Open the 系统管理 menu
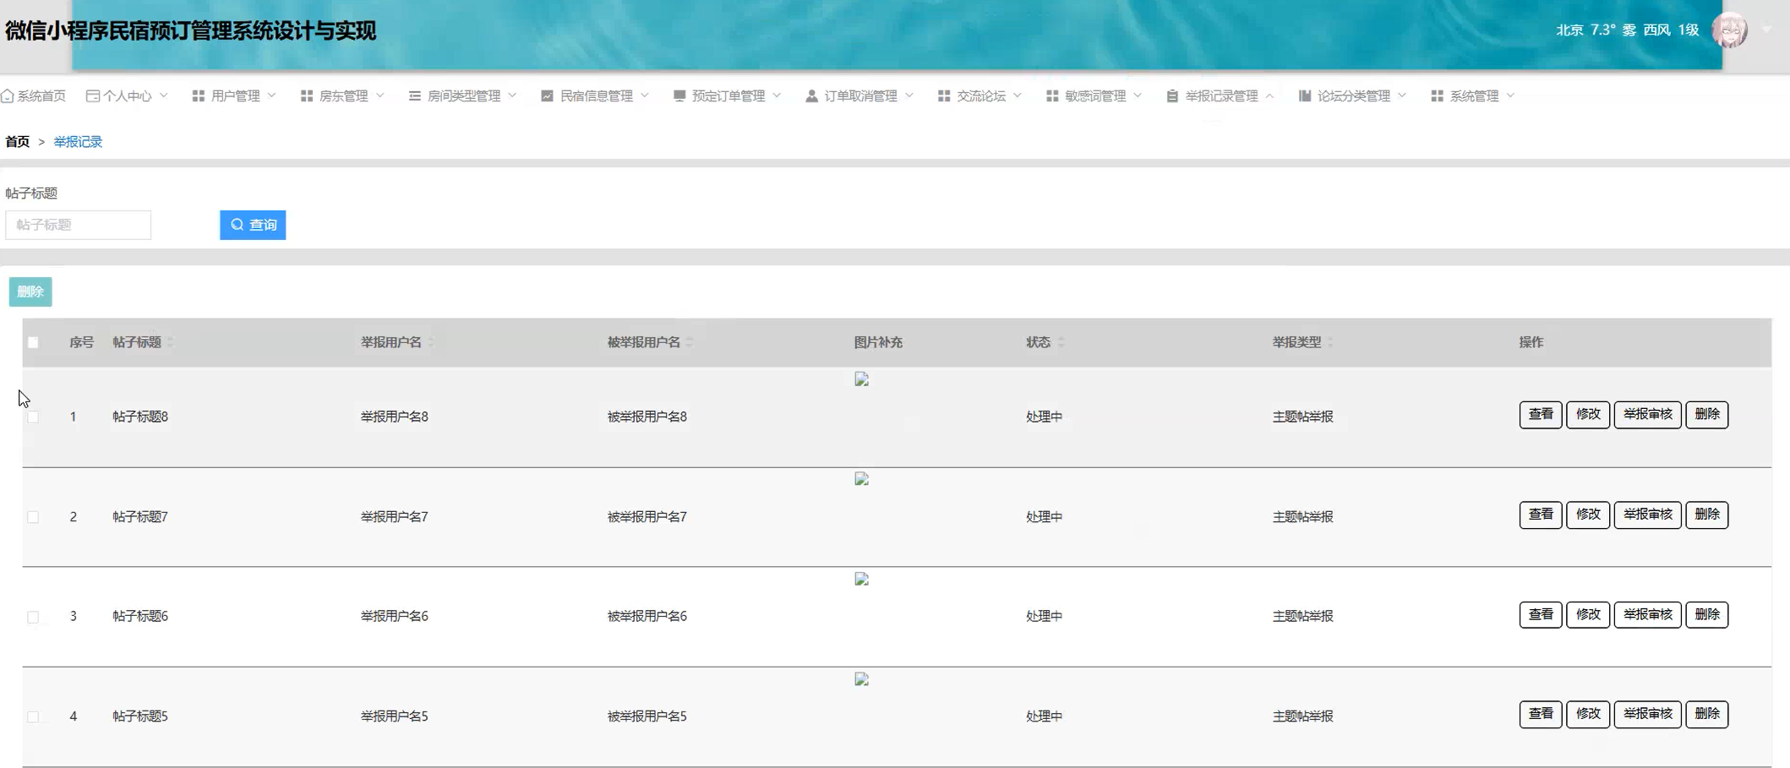This screenshot has width=1790, height=768. [1473, 96]
